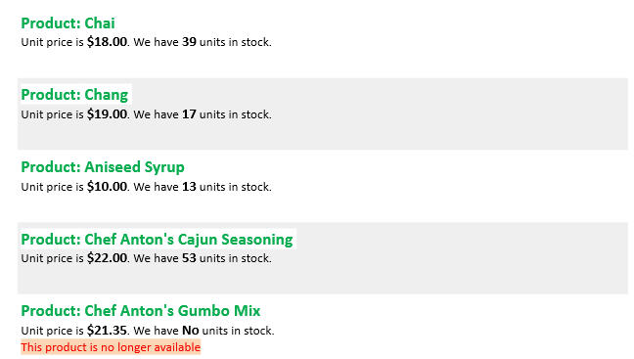Click the $18.00 unit price for Chai
The width and height of the screenshot is (634, 359).
pos(108,42)
